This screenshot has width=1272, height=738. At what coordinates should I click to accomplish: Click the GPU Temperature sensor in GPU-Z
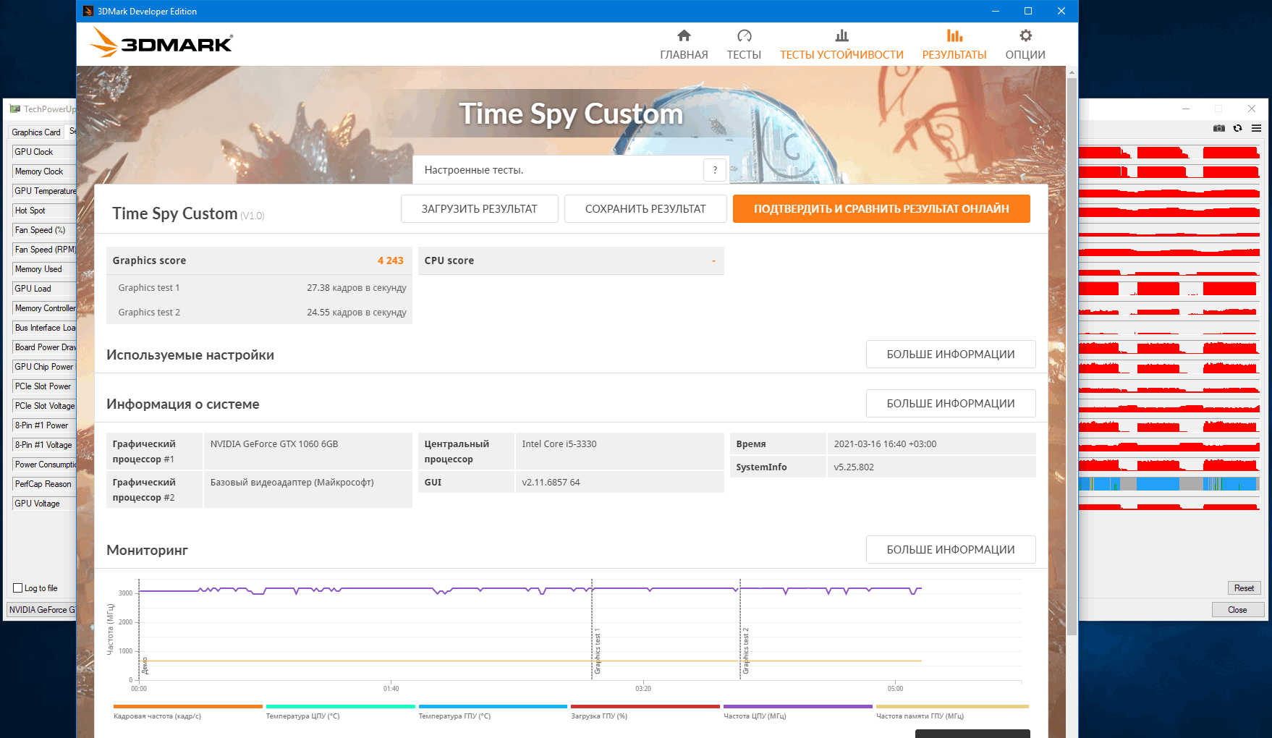pos(43,191)
